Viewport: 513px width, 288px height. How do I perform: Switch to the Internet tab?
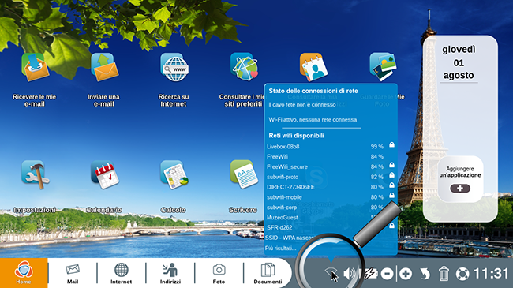121,274
